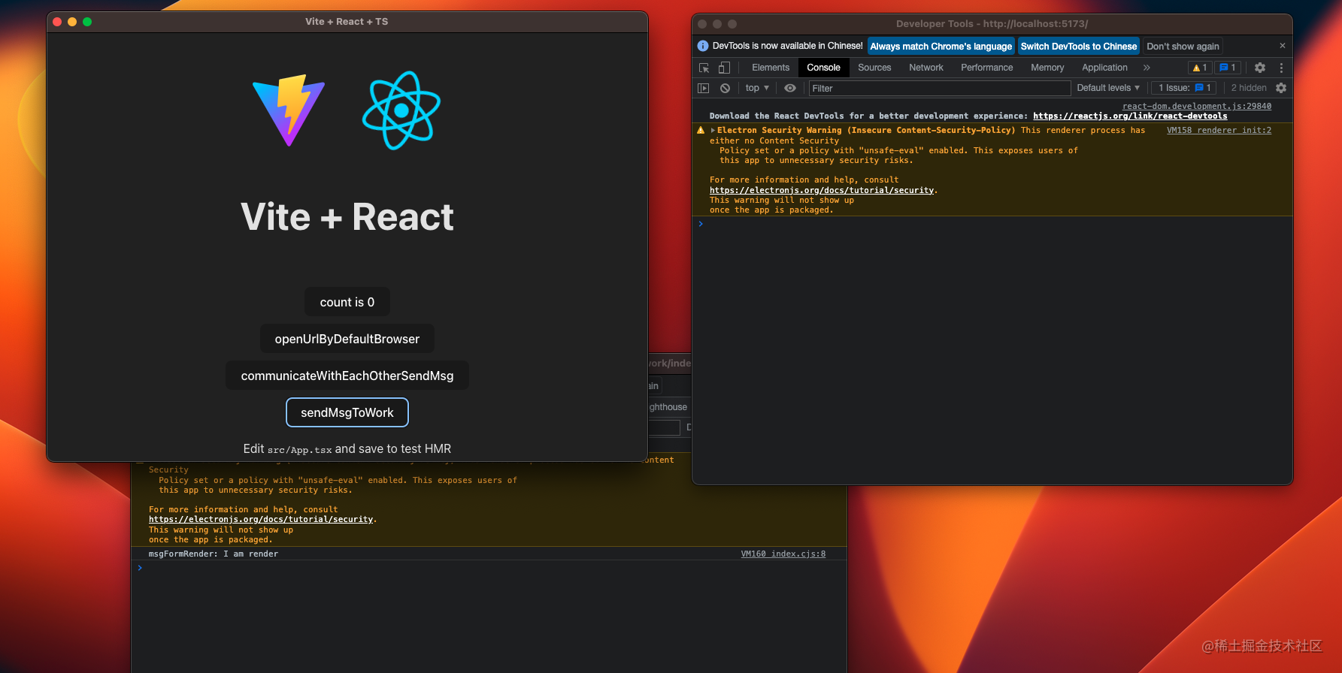Dismiss the DevTools language infobar
Image resolution: width=1342 pixels, height=673 pixels.
[1283, 46]
